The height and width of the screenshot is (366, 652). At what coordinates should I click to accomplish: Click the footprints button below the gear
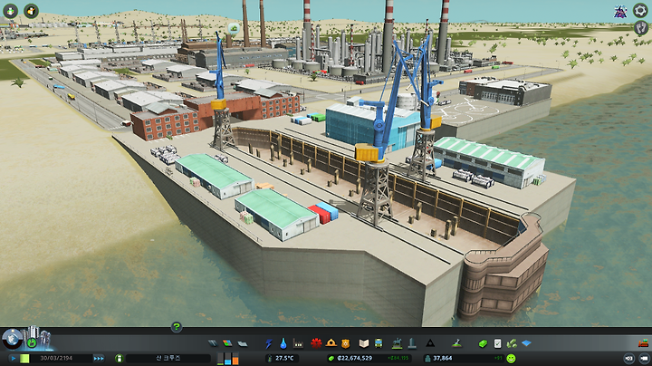click(641, 28)
